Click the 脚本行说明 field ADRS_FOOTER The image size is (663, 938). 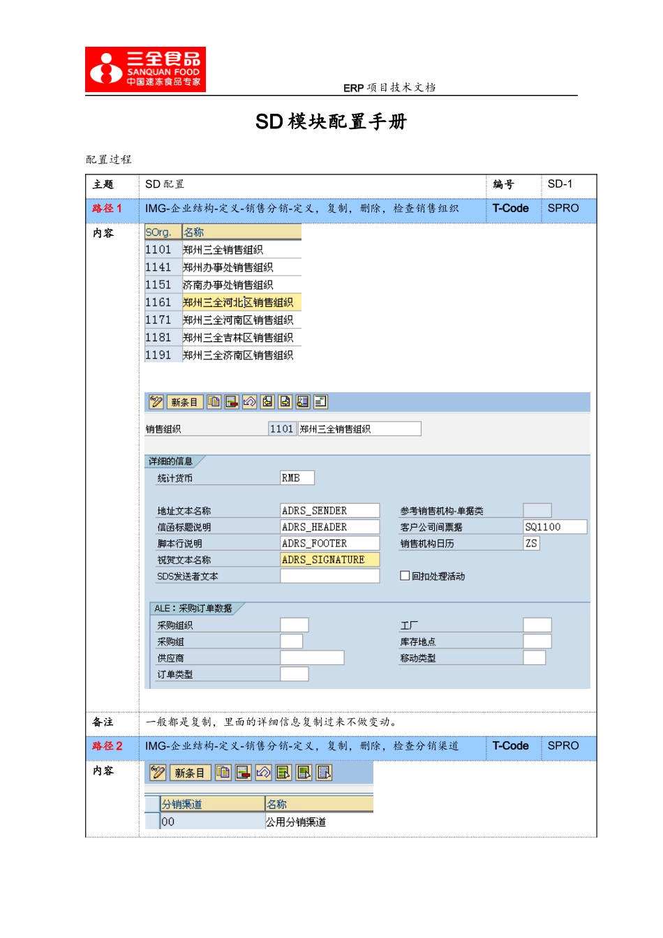click(x=330, y=543)
